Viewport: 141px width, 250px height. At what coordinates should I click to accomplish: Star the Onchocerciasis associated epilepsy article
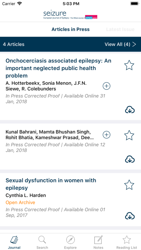[x=129, y=65]
